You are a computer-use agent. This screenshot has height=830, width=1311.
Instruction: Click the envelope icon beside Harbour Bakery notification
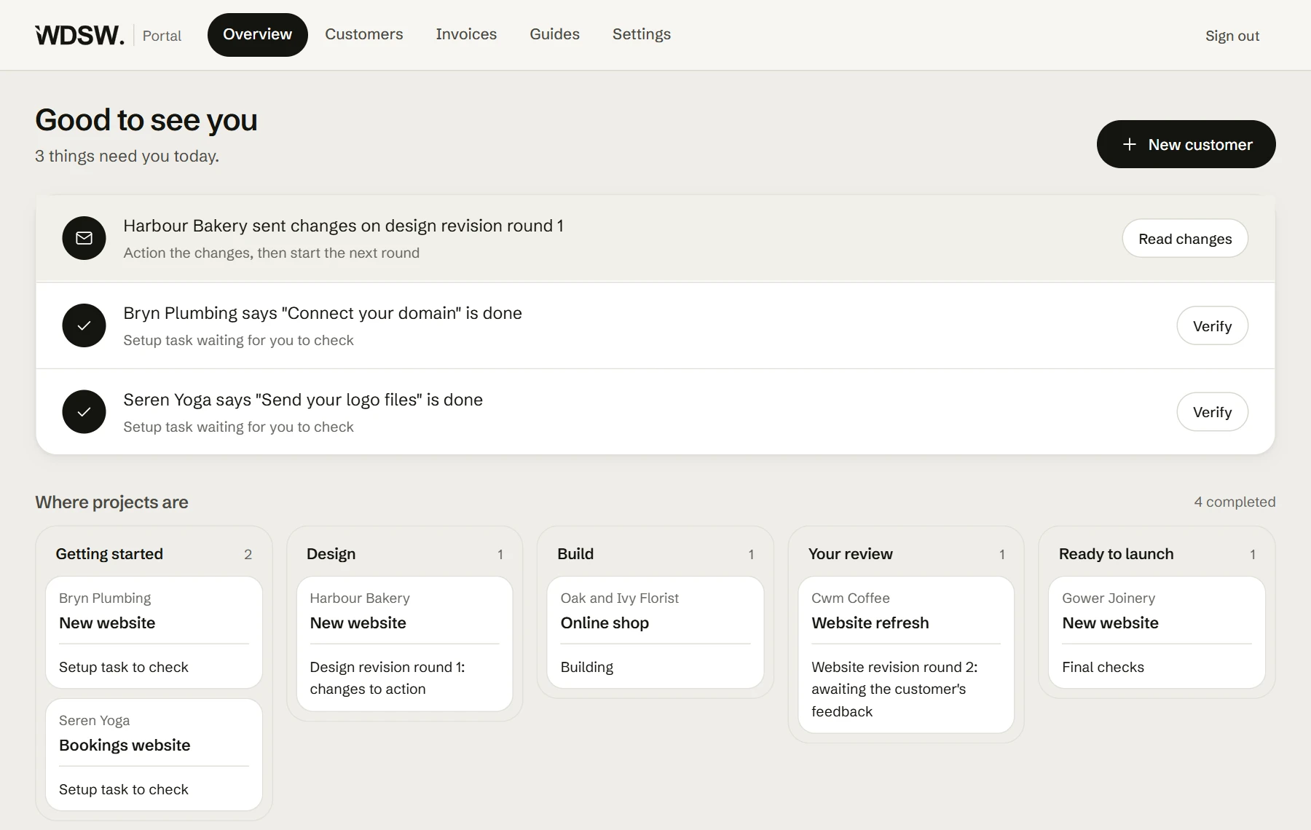pyautogui.click(x=84, y=238)
